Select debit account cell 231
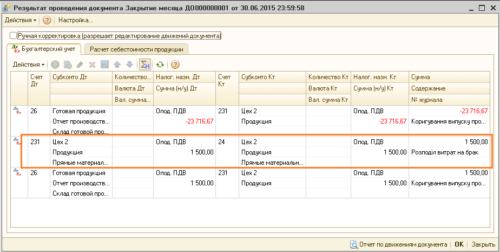This screenshot has width=500, height=252. [39, 152]
